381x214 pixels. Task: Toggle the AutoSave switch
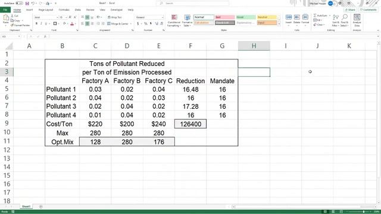pyautogui.click(x=19, y=3)
